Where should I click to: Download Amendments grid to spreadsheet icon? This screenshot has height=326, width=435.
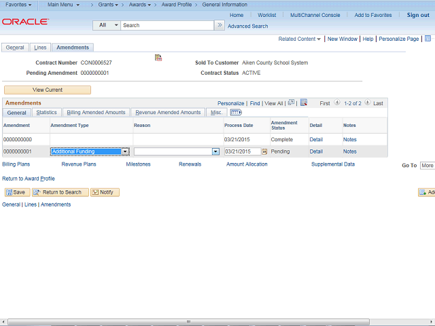point(304,103)
